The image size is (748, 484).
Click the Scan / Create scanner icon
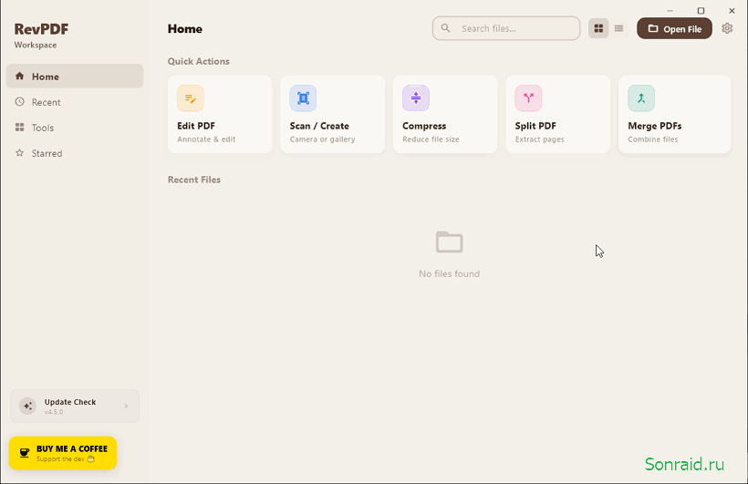click(303, 98)
